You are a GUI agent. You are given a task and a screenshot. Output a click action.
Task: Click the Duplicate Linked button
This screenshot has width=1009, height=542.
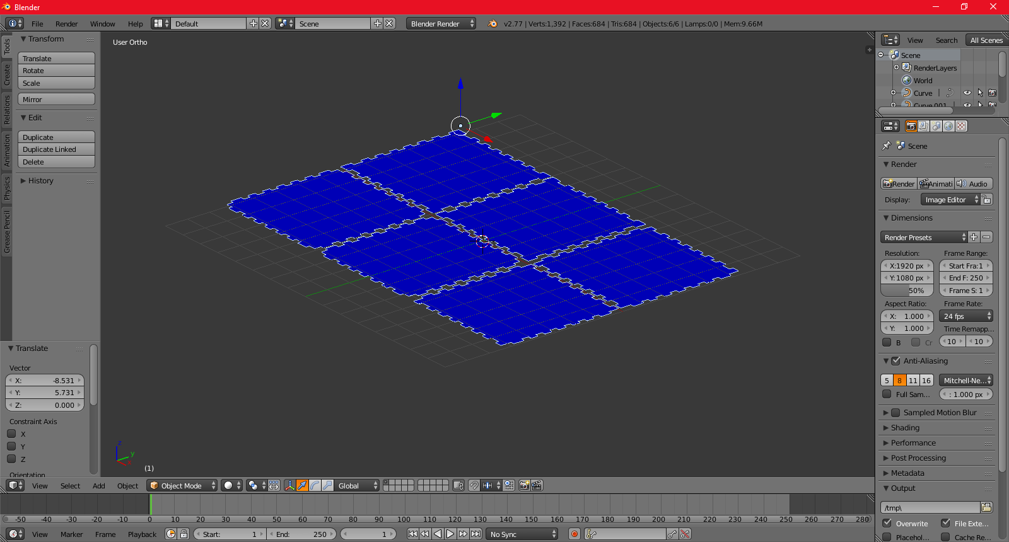click(56, 149)
